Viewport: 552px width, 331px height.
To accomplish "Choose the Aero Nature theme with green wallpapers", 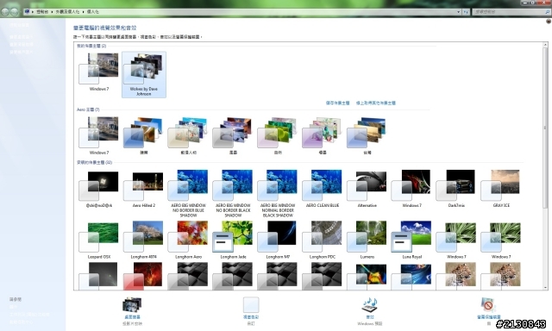I will 278,136.
